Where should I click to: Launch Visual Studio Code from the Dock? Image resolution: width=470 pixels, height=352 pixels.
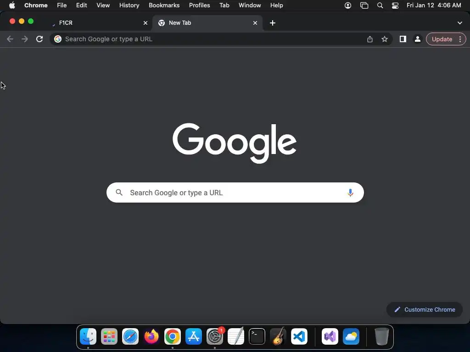click(x=299, y=336)
